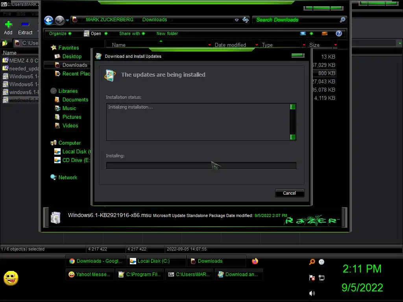The image size is (403, 302).
Task: Switch to Downloads - Google Chrome taskbar item
Action: (x=95, y=261)
